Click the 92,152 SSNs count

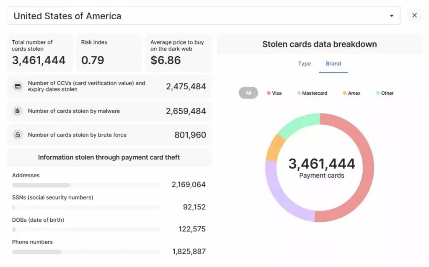pos(194,207)
